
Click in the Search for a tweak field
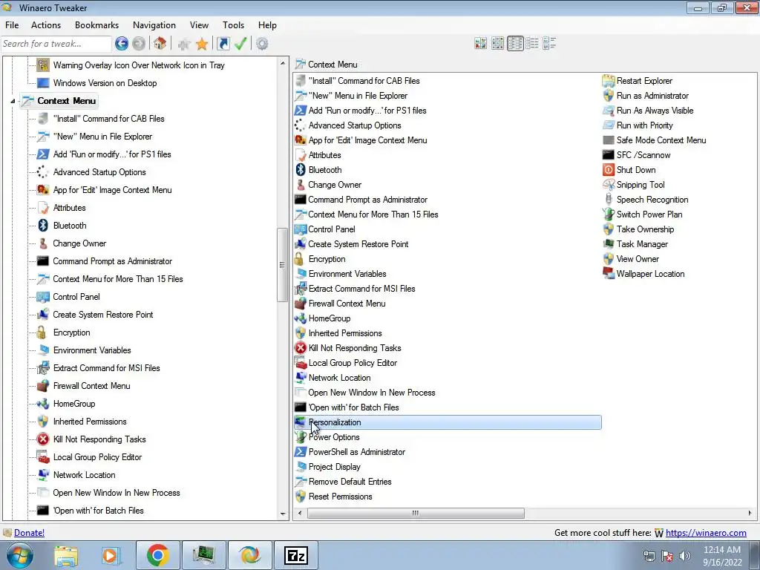(x=56, y=44)
